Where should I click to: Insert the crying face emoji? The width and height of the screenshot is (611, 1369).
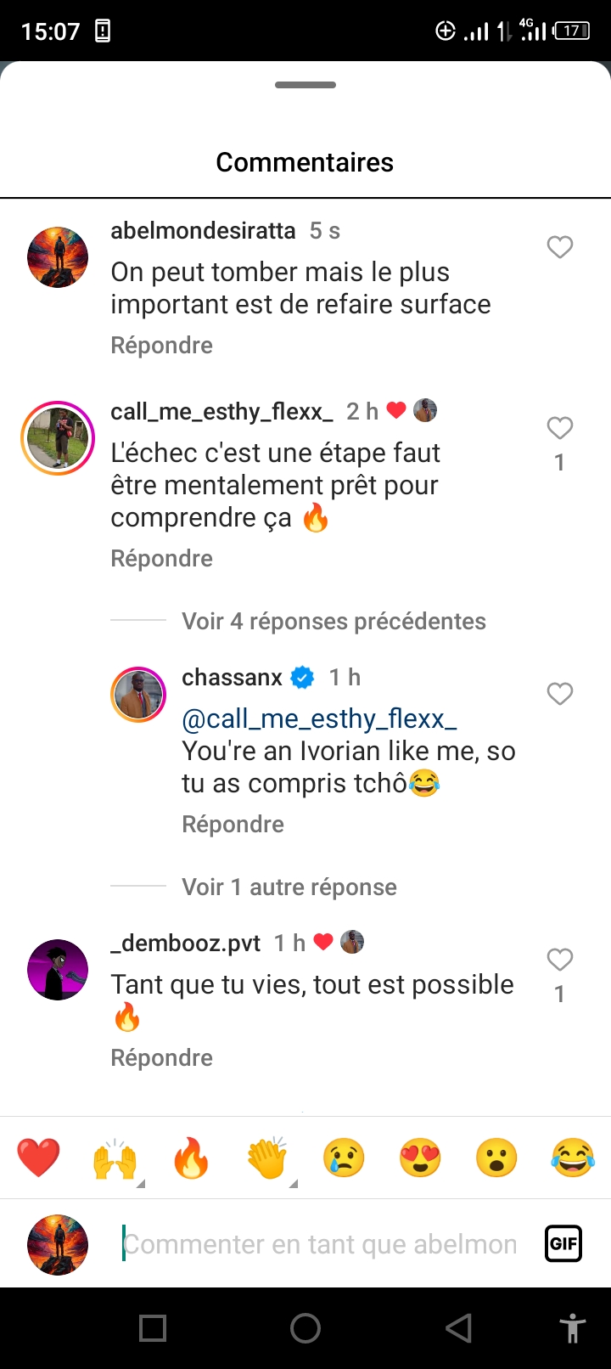pos(344,1158)
